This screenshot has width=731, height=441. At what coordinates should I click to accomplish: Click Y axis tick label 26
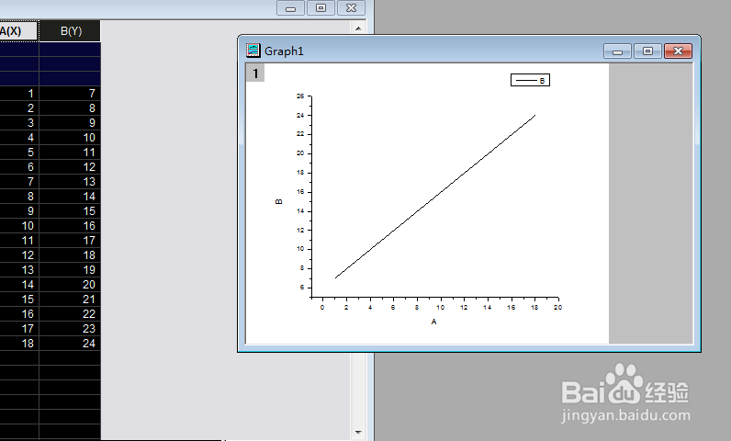point(300,96)
